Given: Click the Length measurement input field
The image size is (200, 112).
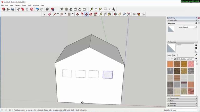Looking at the screenshot, I should pyautogui.click(x=184, y=110).
